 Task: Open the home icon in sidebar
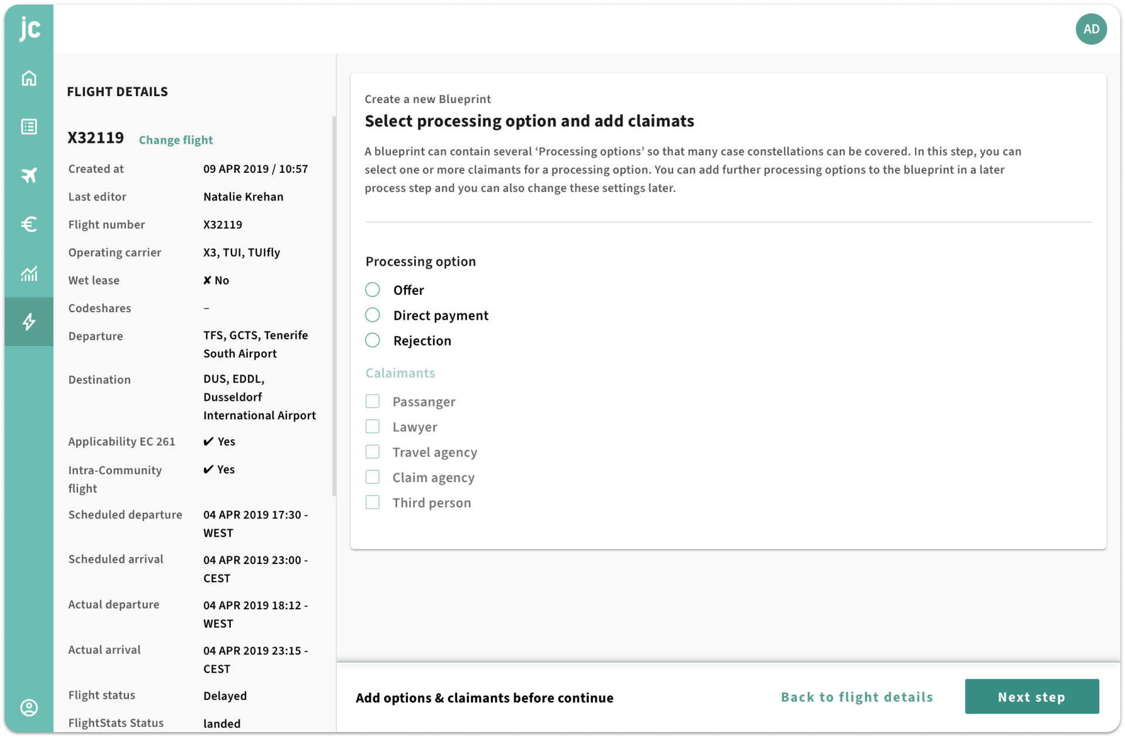click(x=29, y=78)
